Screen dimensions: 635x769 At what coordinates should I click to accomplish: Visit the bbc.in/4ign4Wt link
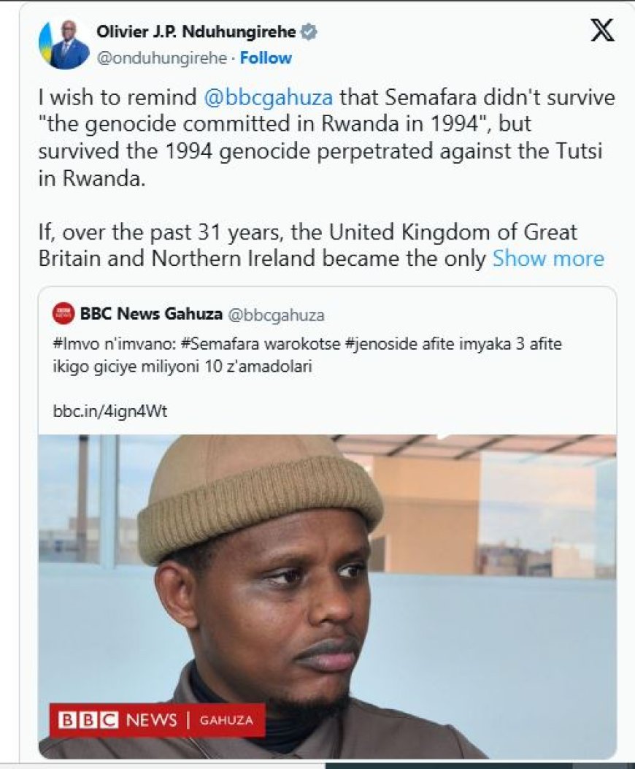tap(109, 411)
